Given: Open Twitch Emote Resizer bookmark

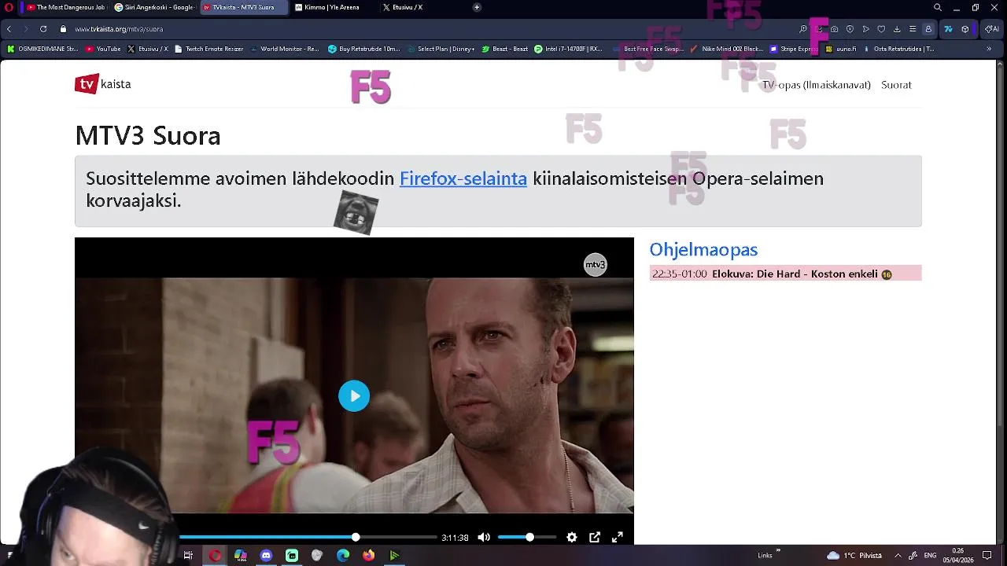Looking at the screenshot, I should click(x=208, y=49).
